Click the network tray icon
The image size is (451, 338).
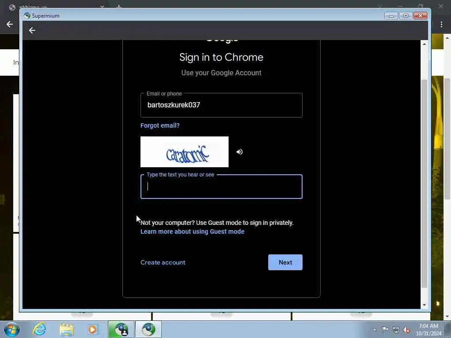396,330
